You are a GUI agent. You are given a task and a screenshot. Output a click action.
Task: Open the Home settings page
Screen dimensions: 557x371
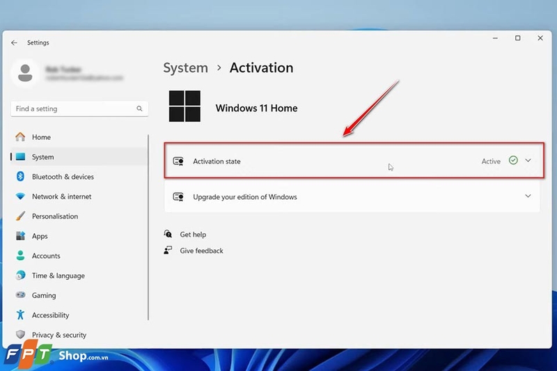79,137
